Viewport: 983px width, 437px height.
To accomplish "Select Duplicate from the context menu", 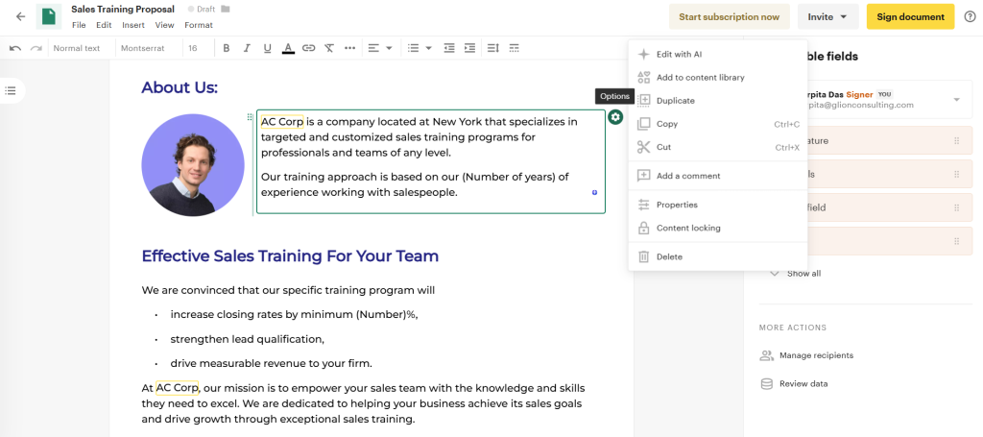I will 675,100.
